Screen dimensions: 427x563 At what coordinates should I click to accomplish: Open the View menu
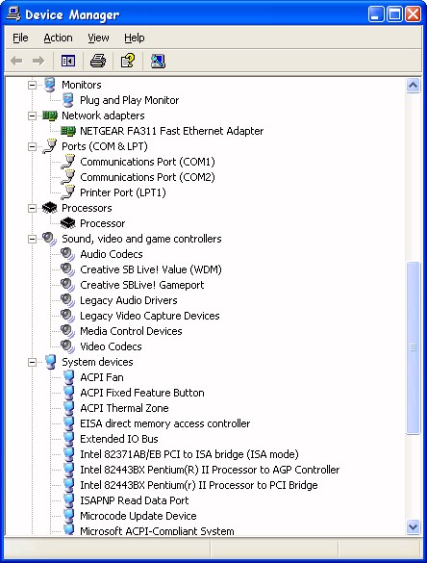coord(98,38)
